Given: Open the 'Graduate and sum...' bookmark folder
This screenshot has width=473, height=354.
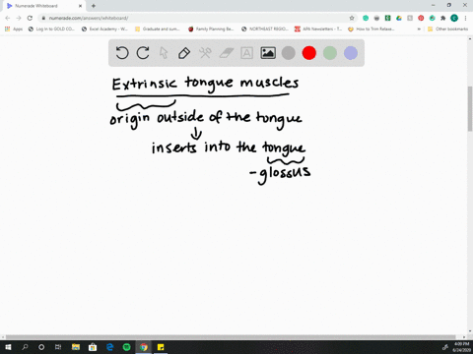Looking at the screenshot, I should [x=158, y=29].
